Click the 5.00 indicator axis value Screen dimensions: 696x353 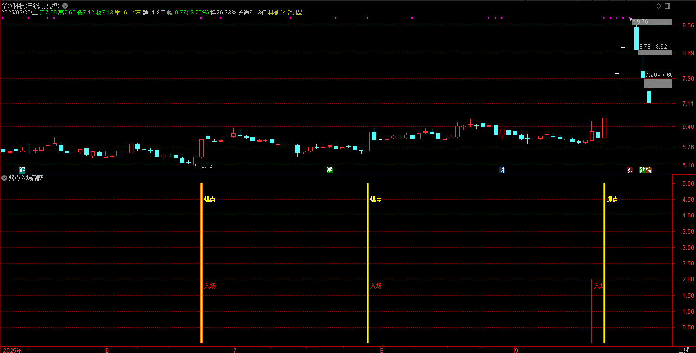[x=688, y=184]
